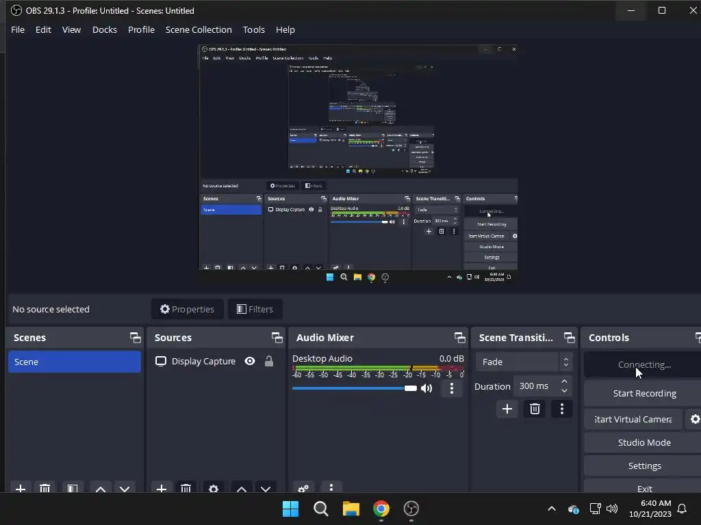Viewport: 701px width, 525px height.
Task: Open virtual camera settings gear
Action: coord(694,419)
